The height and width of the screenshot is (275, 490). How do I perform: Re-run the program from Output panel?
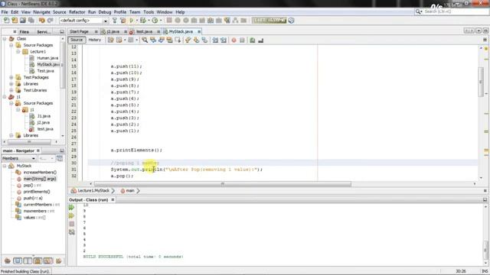pos(71,207)
